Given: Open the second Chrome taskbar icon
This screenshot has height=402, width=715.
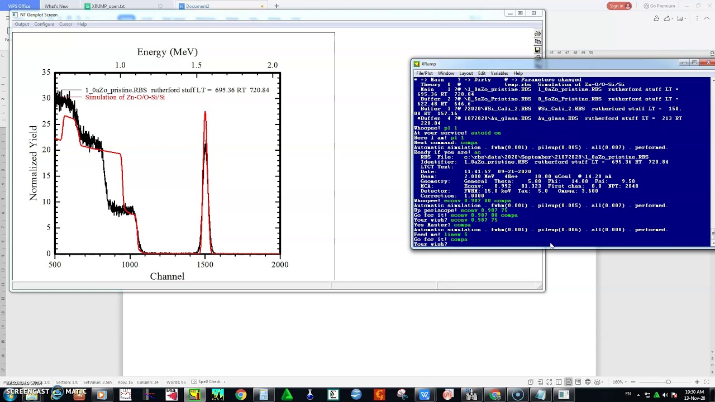Looking at the screenshot, I should [x=495, y=395].
